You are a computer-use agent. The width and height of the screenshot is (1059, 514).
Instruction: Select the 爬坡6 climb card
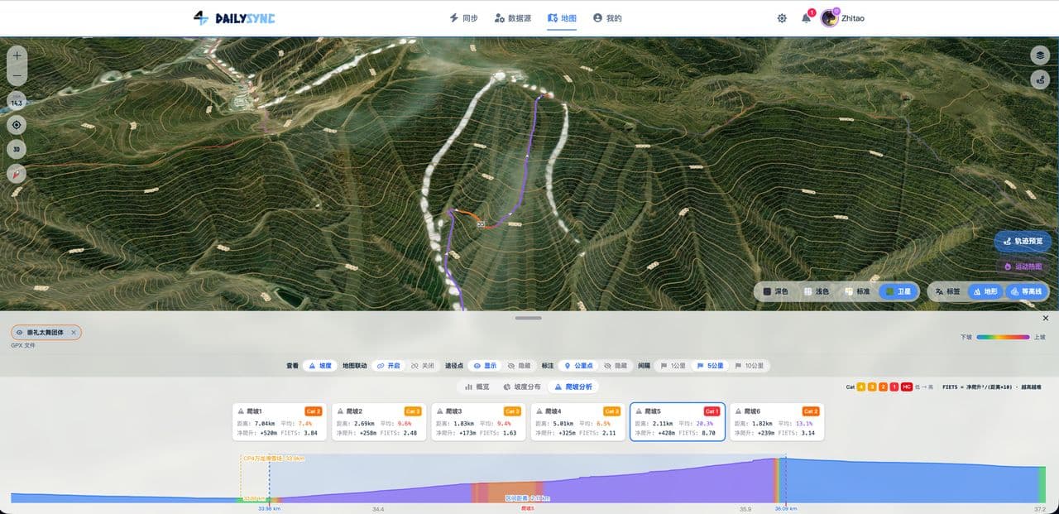tap(777, 422)
